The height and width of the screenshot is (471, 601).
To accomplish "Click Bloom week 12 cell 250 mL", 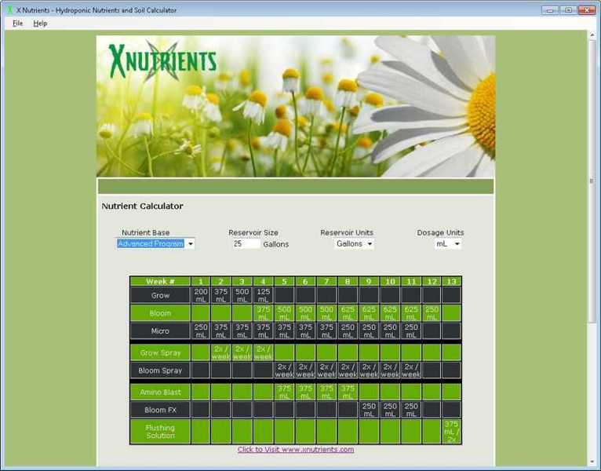I will [x=432, y=313].
